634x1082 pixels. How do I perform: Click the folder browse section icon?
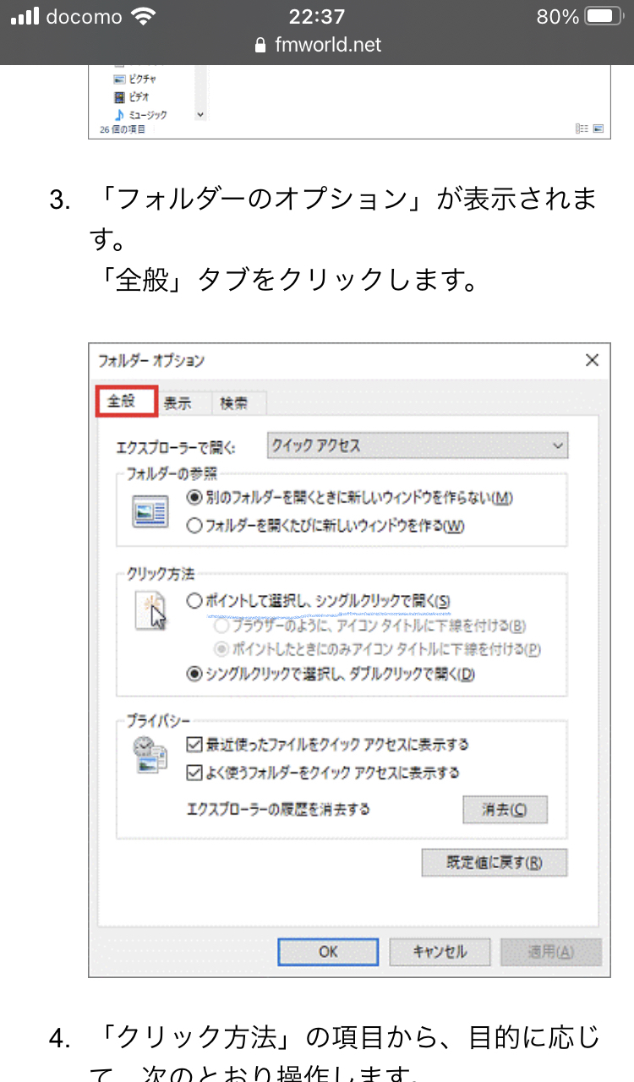[150, 512]
